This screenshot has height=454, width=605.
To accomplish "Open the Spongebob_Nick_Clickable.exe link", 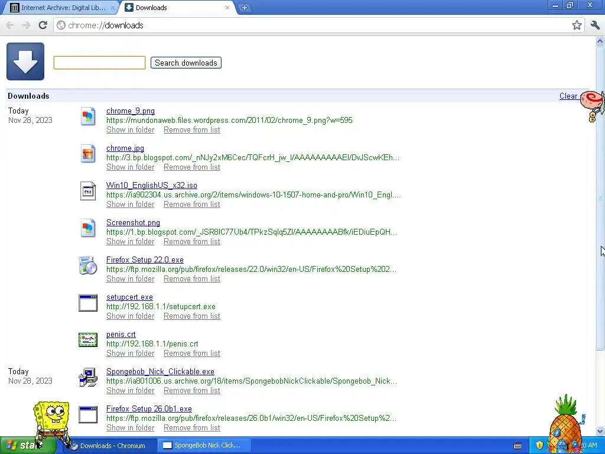I will point(160,372).
